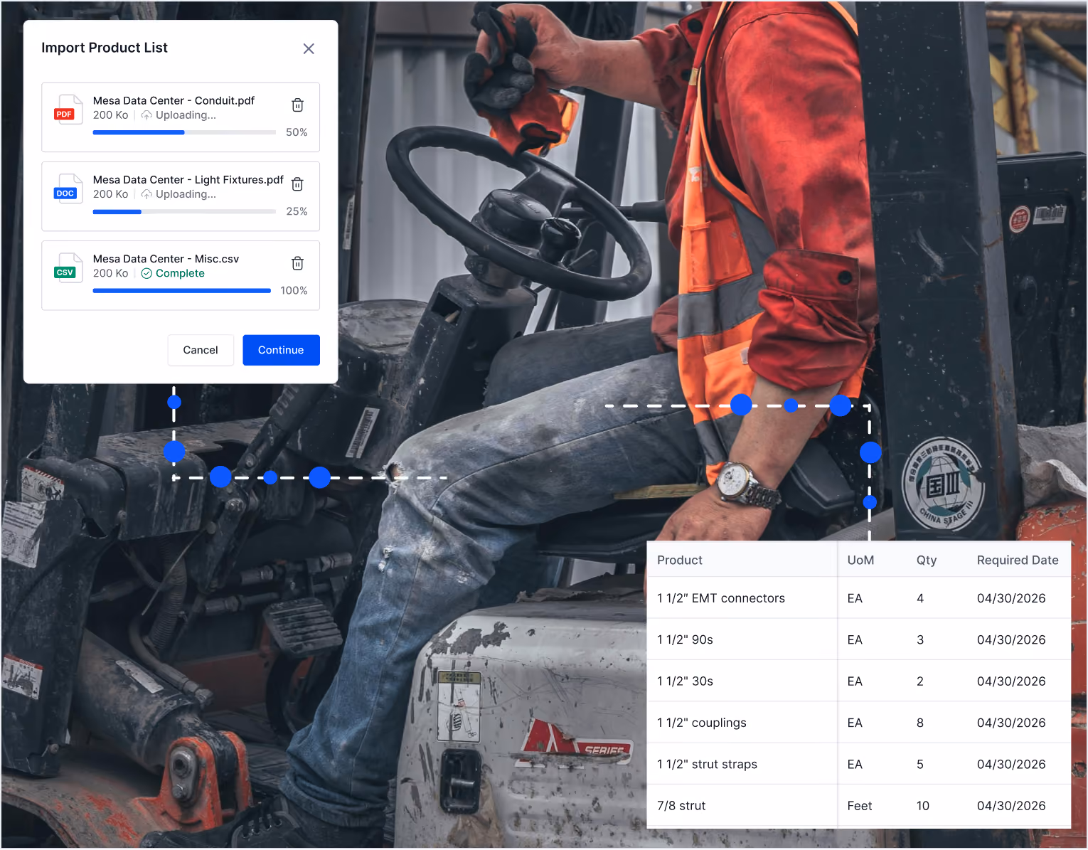Select file name Mesa Data Center - Conduit.pdf
This screenshot has height=850, width=1088.
pyautogui.click(x=174, y=100)
